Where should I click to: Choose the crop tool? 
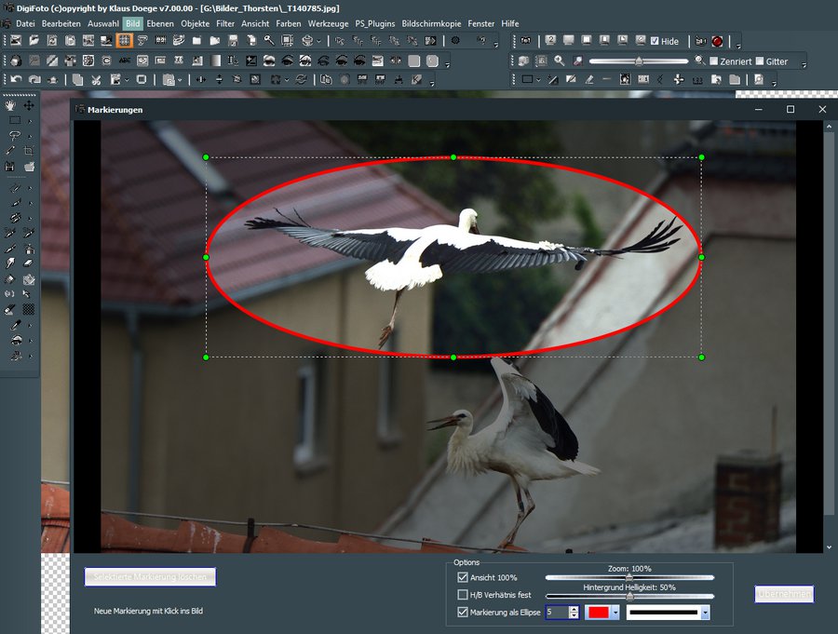point(29,151)
